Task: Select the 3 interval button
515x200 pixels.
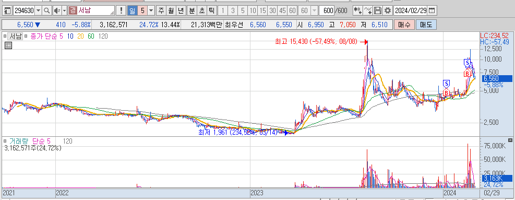Action: [x=233, y=10]
